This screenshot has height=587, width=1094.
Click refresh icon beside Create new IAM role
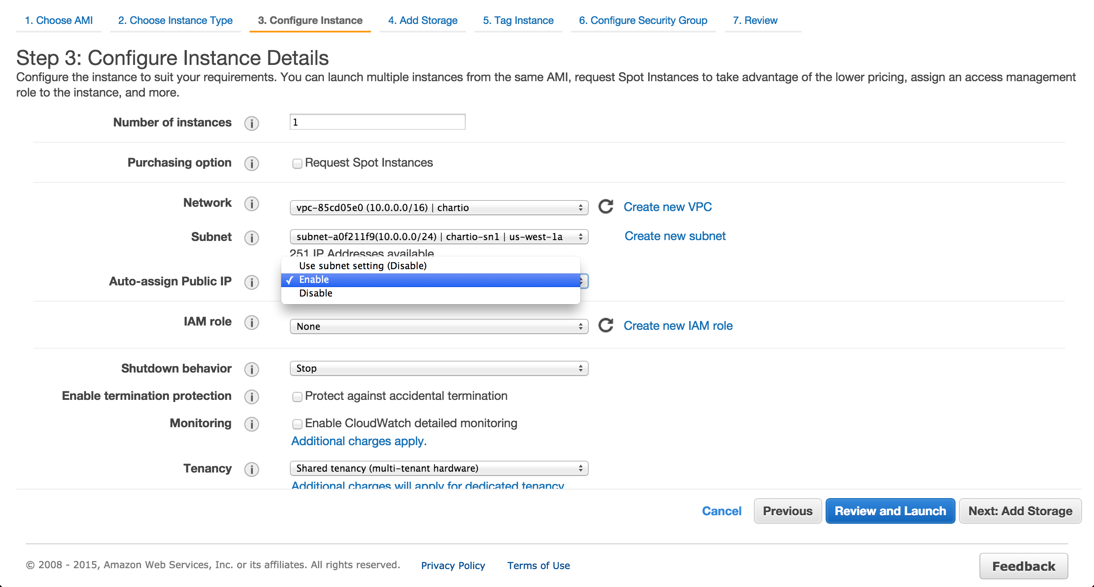coord(606,326)
